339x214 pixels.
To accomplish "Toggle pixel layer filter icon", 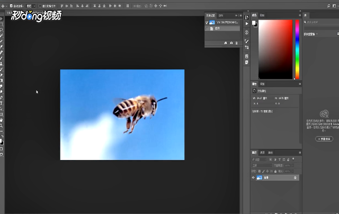I will (x=271, y=159).
